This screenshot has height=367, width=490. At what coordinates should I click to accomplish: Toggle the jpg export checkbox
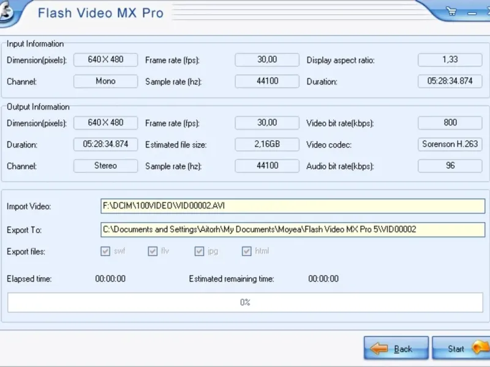200,251
